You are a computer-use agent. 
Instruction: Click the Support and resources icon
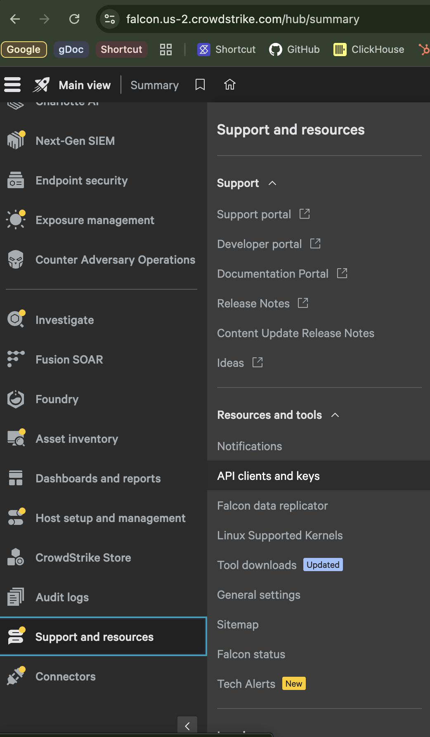pos(16,636)
